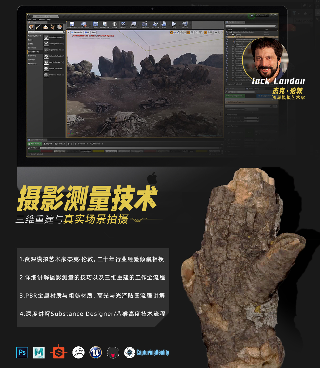Open the Add New dropdown in Content Browser
This screenshot has width=320, height=368.
(35, 144)
